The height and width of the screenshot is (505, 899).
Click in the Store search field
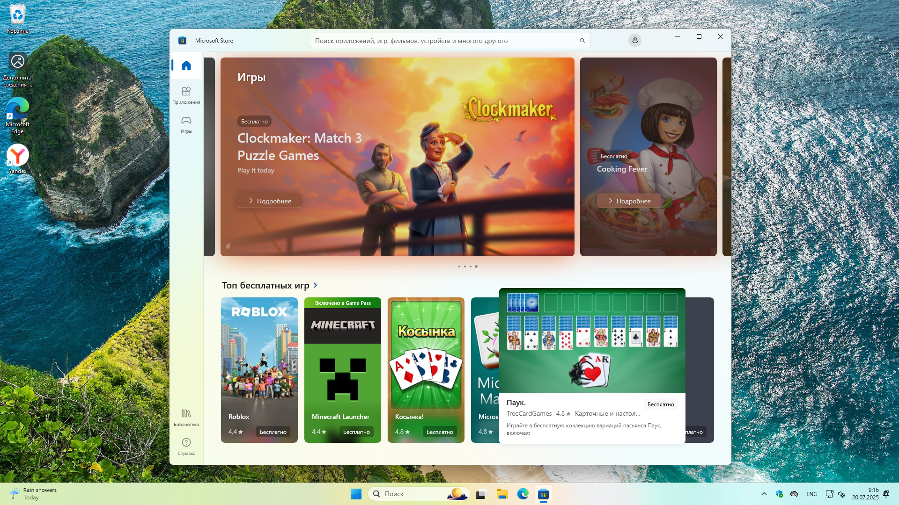445,41
